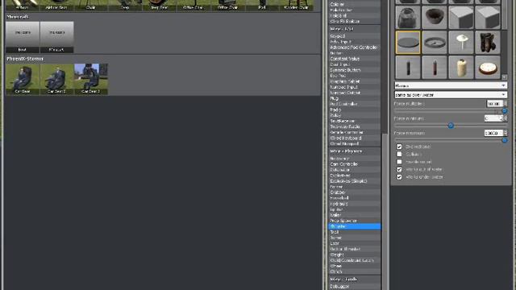Click the model list scrollbar down arrow
Screen dimensions: 516x290
[504, 77]
